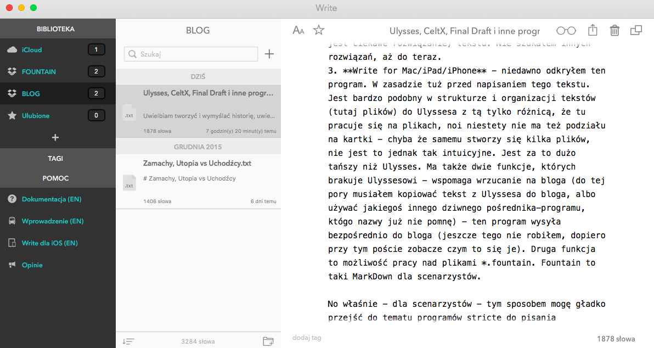
Task: Expand the TAGI section
Action: [x=55, y=159]
